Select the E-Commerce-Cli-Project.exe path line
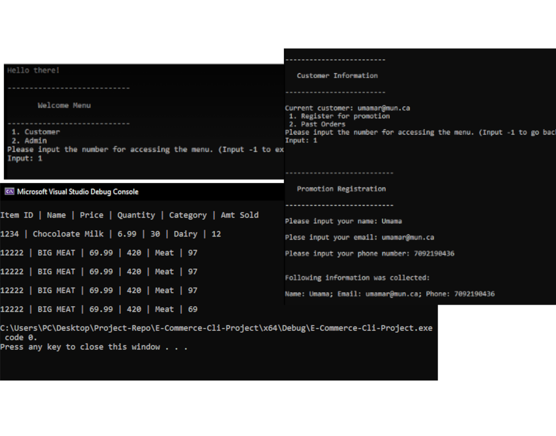556x436 pixels. [216, 328]
